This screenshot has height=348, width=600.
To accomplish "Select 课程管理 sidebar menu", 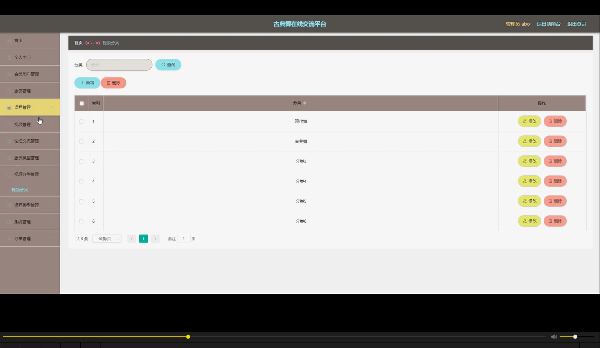I will [x=30, y=107].
